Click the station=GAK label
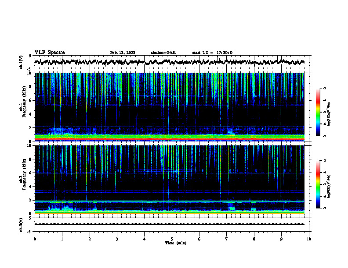 [x=163, y=53]
